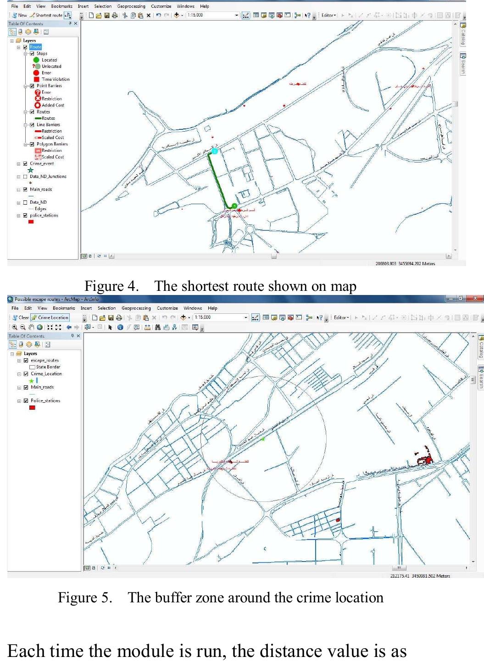Choose Select Elements arrow in escape routes window

pyautogui.click(x=110, y=327)
